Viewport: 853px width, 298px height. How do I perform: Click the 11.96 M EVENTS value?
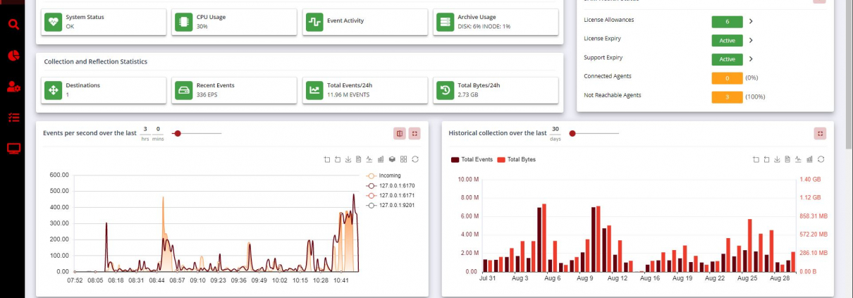(348, 94)
